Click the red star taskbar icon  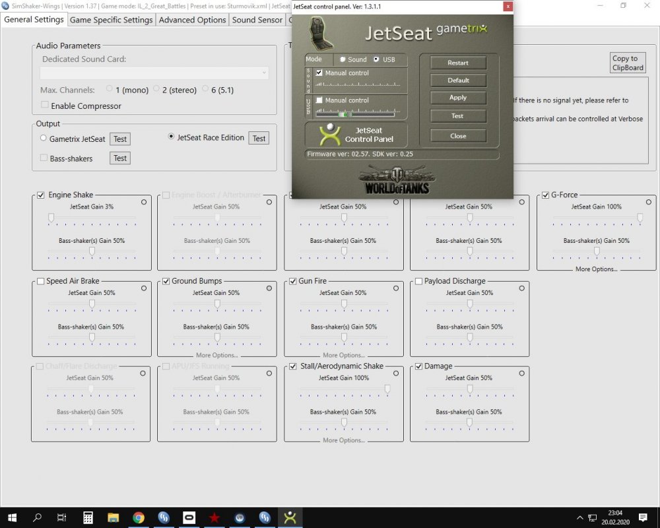coord(214,517)
